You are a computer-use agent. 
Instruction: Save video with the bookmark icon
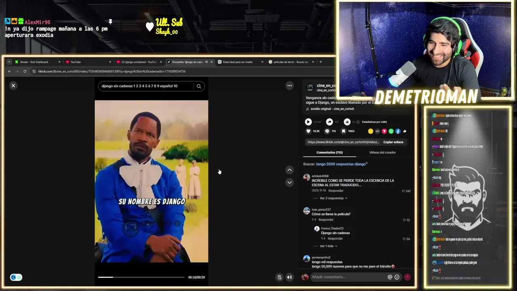click(343, 131)
